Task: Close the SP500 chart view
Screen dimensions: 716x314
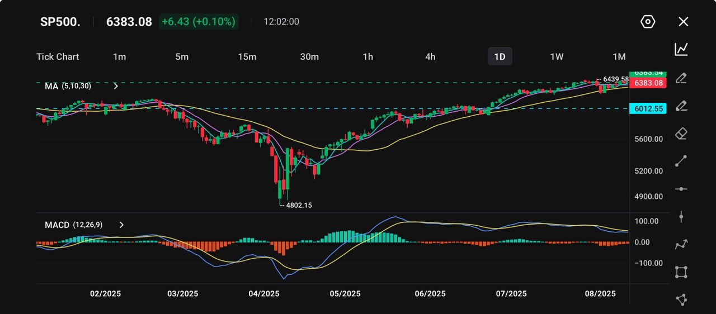Action: click(683, 22)
